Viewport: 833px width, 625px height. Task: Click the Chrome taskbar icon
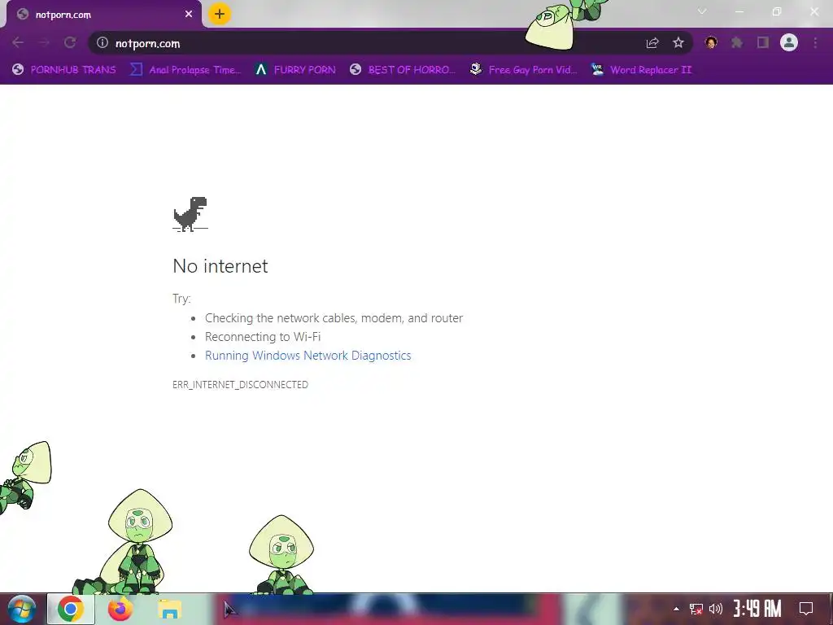pos(71,609)
